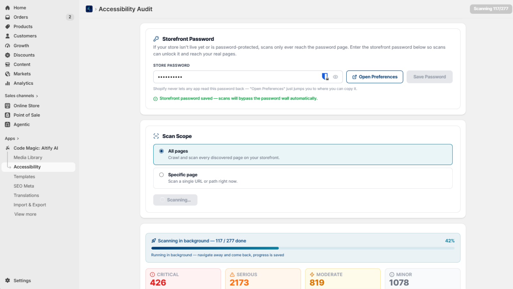Click the Scanning... button
Viewport: 513px width, 289px height.
coord(175,200)
